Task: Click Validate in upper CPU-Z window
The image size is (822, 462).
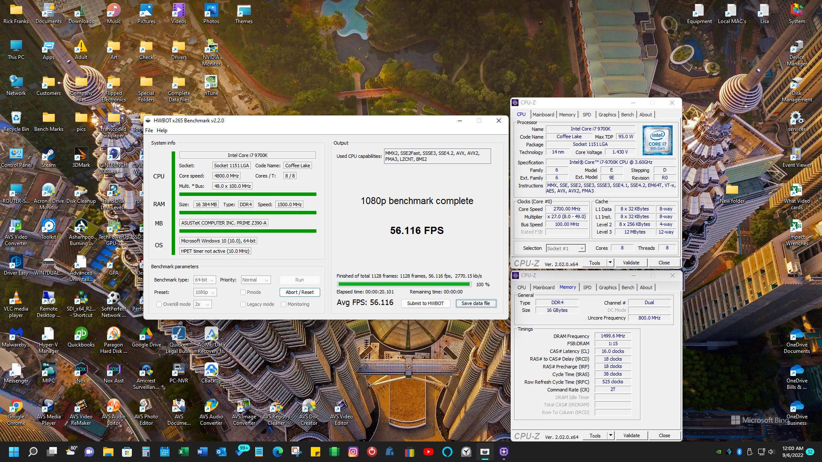Action: tap(631, 263)
